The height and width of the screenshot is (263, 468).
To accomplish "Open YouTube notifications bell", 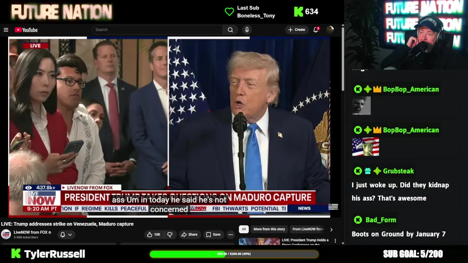I will coord(316,30).
